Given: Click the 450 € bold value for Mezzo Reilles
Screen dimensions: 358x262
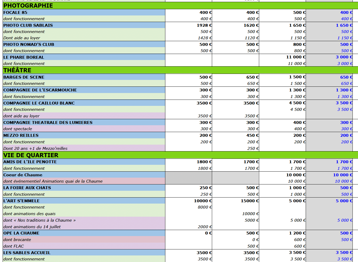Looking at the screenshot, I should click(253, 135).
